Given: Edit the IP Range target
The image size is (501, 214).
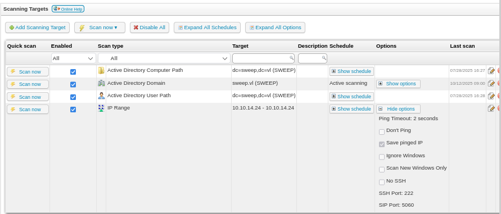Looking at the screenshot, I should [x=491, y=108].
